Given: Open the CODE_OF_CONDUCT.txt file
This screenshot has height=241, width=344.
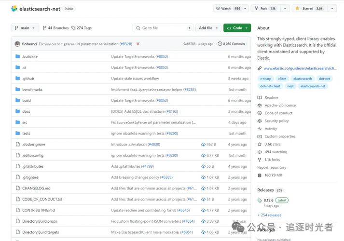Looking at the screenshot, I should pyautogui.click(x=42, y=199).
